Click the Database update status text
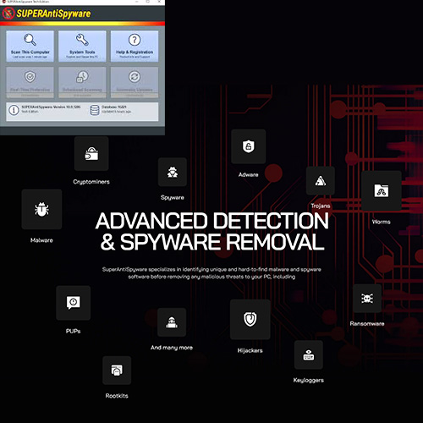The height and width of the screenshot is (423, 423). [116, 112]
